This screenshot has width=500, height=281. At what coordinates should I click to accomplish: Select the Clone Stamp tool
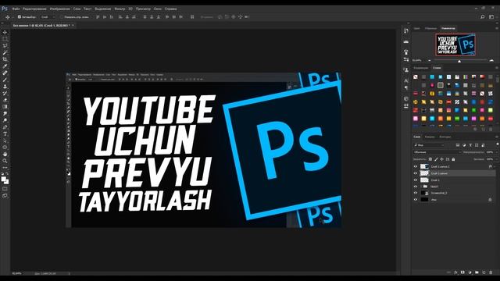(5, 87)
